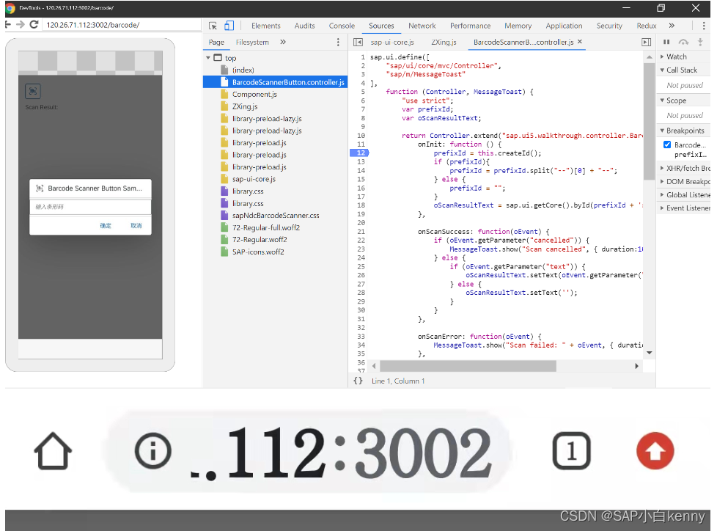Viewport: 717px width, 531px height.
Task: Click the pause script execution icon
Action: [x=666, y=42]
